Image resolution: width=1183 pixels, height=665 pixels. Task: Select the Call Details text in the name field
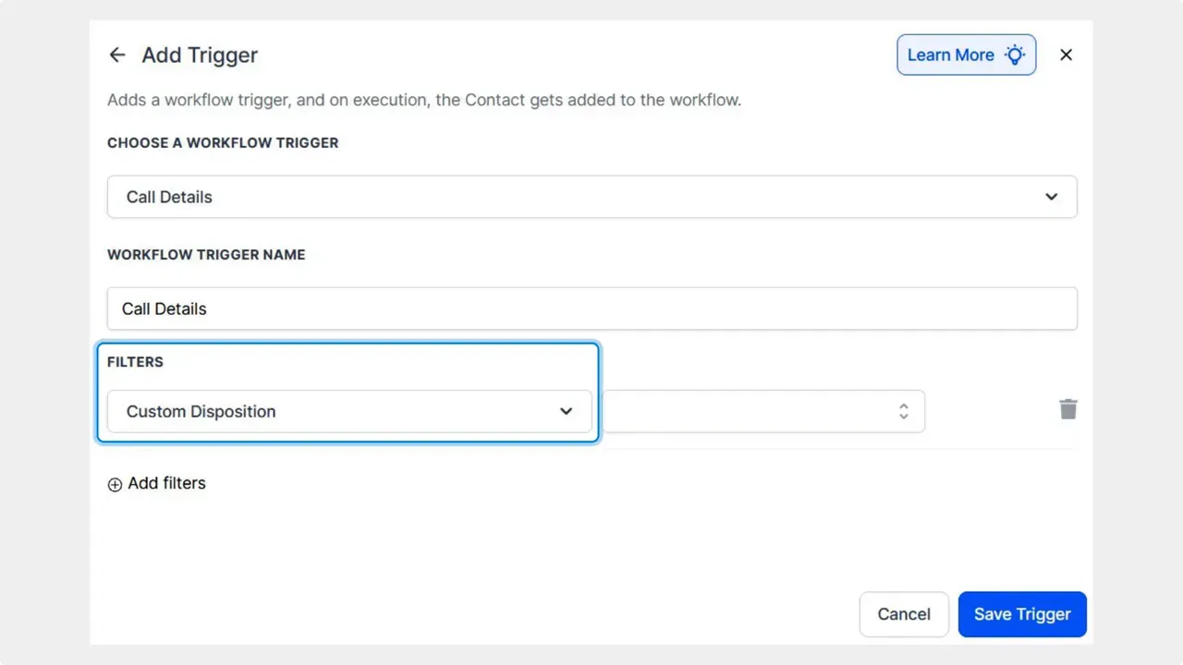point(165,308)
